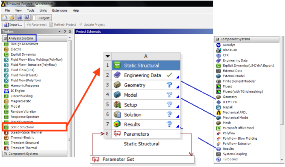Click the Import toolbar button
Image resolution: width=285 pixels, height=167 pixels.
[x=13, y=24]
